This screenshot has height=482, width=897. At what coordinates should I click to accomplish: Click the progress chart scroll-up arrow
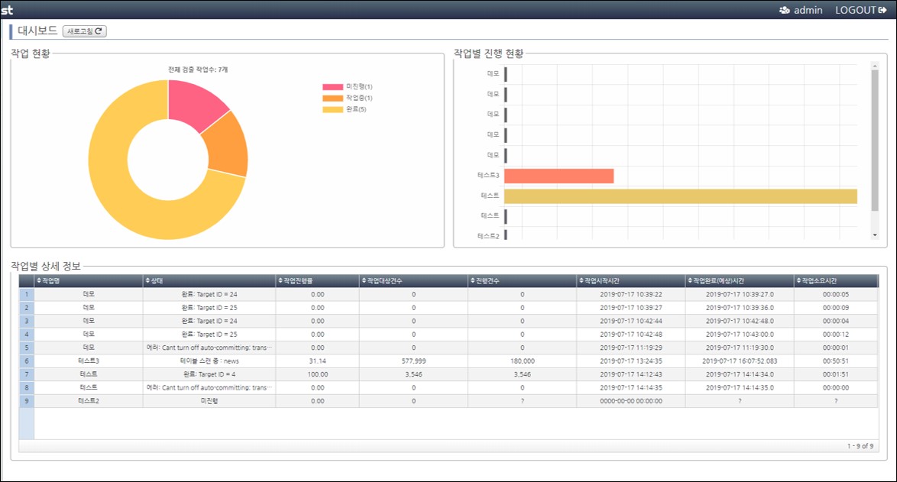[875, 66]
